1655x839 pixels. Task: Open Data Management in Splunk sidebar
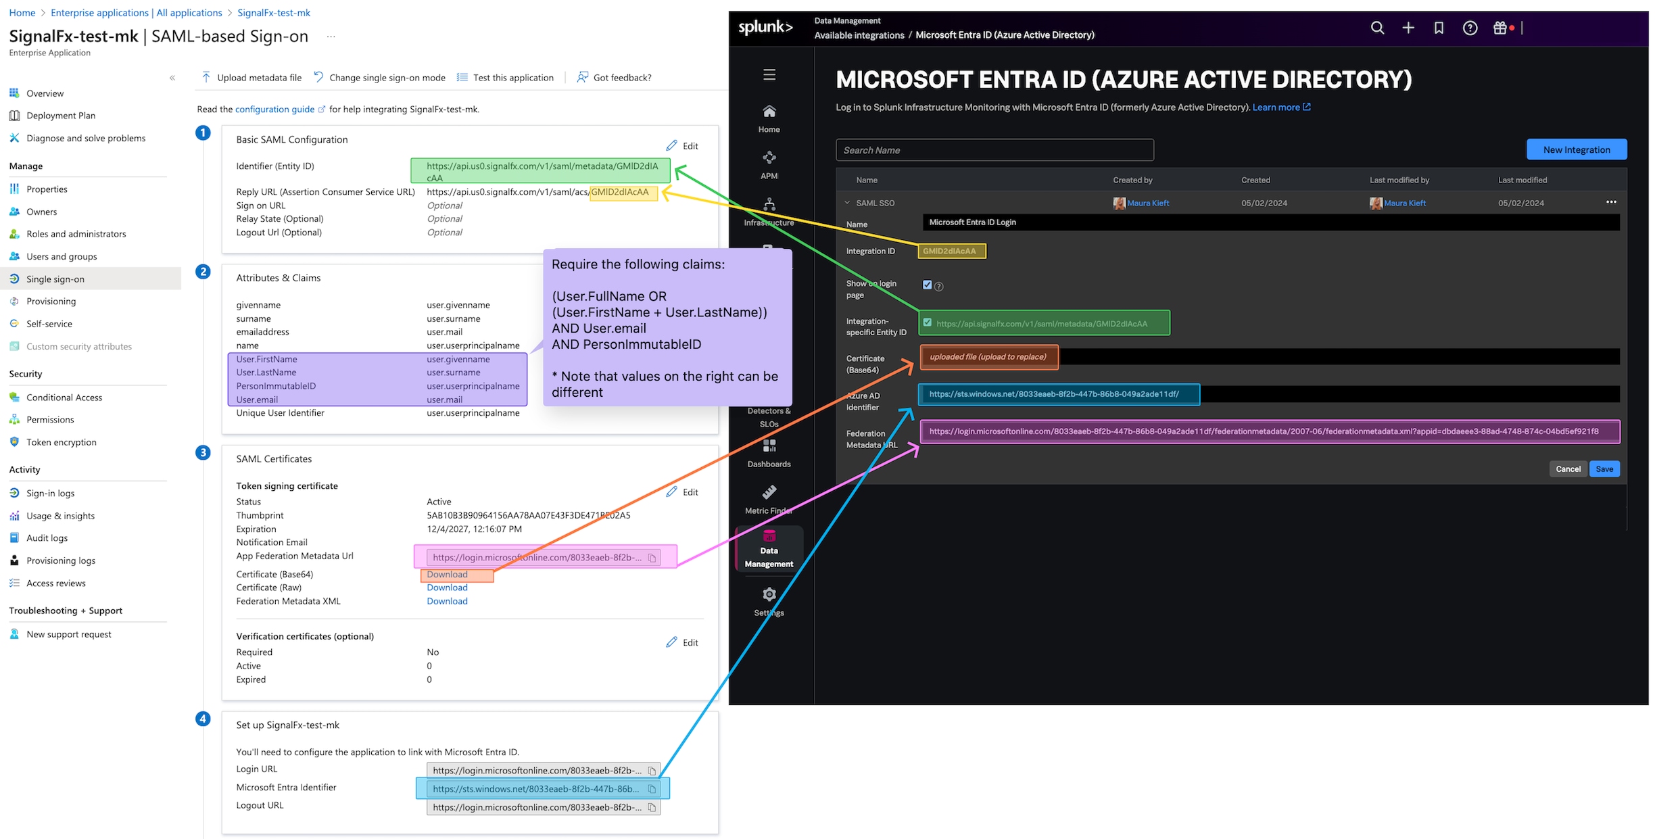769,549
